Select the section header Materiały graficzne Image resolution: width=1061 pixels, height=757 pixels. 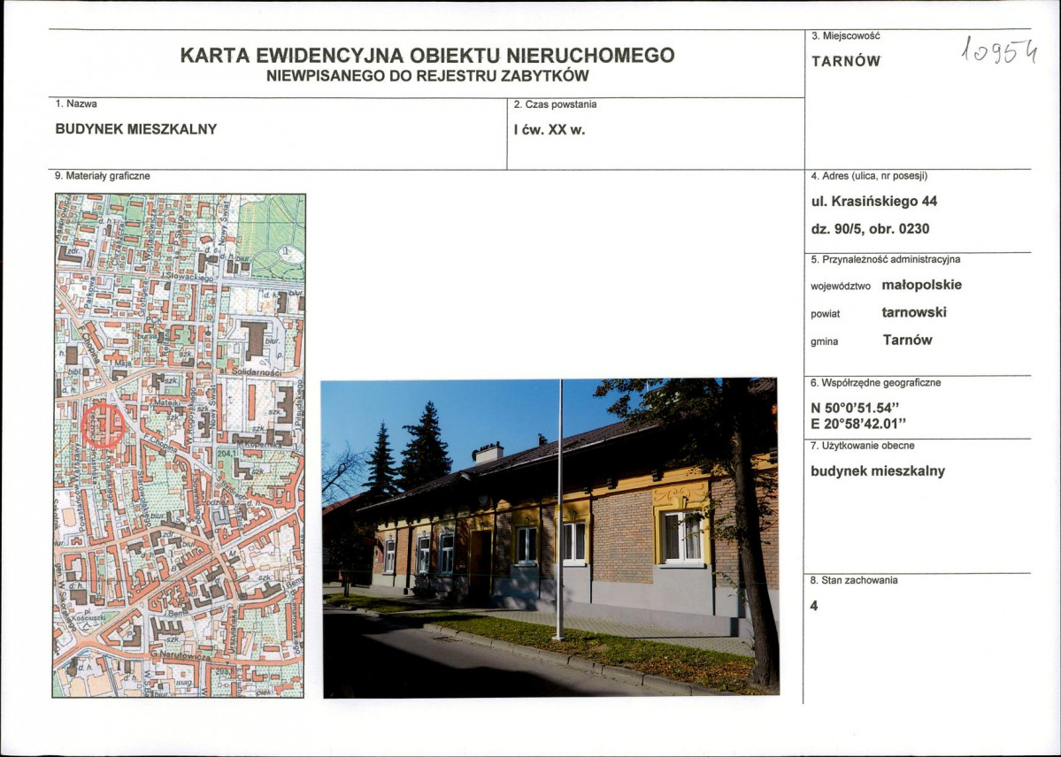coord(101,174)
